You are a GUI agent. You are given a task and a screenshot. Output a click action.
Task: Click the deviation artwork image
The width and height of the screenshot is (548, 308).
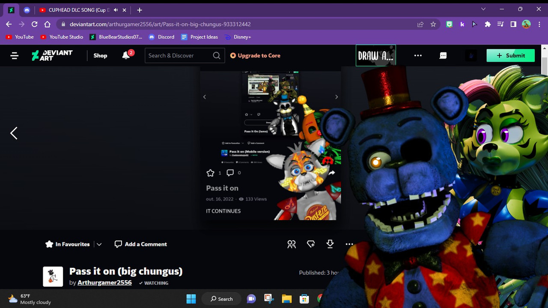(271, 144)
